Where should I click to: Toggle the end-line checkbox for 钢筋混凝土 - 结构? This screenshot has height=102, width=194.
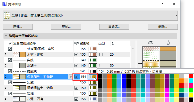coord(76,88)
